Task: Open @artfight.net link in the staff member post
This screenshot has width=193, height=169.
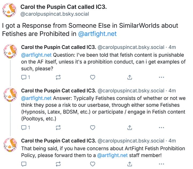Action: coord(112,155)
